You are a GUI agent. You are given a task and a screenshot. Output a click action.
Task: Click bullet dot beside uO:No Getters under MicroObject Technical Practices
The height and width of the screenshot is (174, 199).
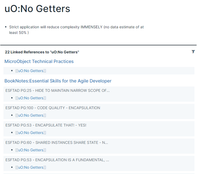(12, 71)
